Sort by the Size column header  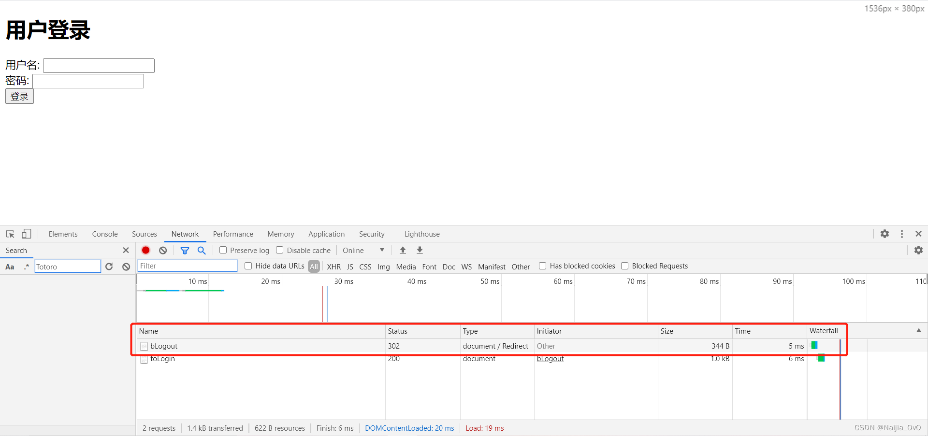695,331
